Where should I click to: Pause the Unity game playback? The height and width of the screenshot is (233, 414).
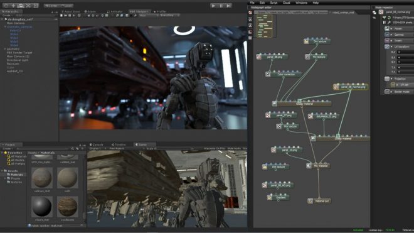221,6
